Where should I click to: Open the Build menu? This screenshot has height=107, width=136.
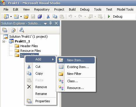(72, 9)
